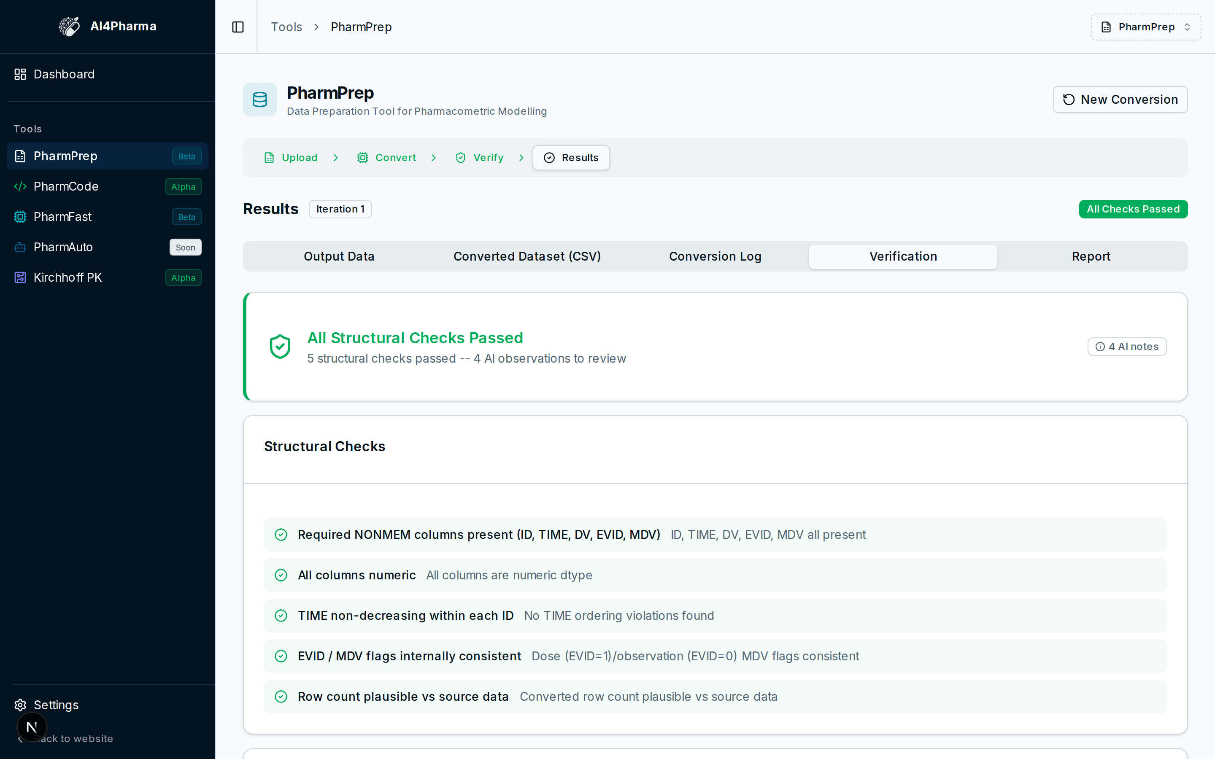Open the PharmPrep selector dropdown
1215x759 pixels.
coord(1146,27)
